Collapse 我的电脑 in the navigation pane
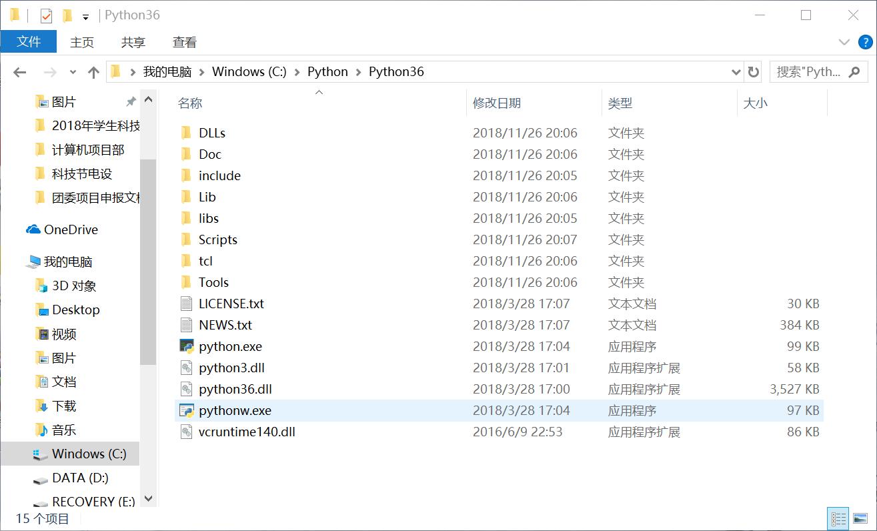The image size is (877, 531). point(18,261)
